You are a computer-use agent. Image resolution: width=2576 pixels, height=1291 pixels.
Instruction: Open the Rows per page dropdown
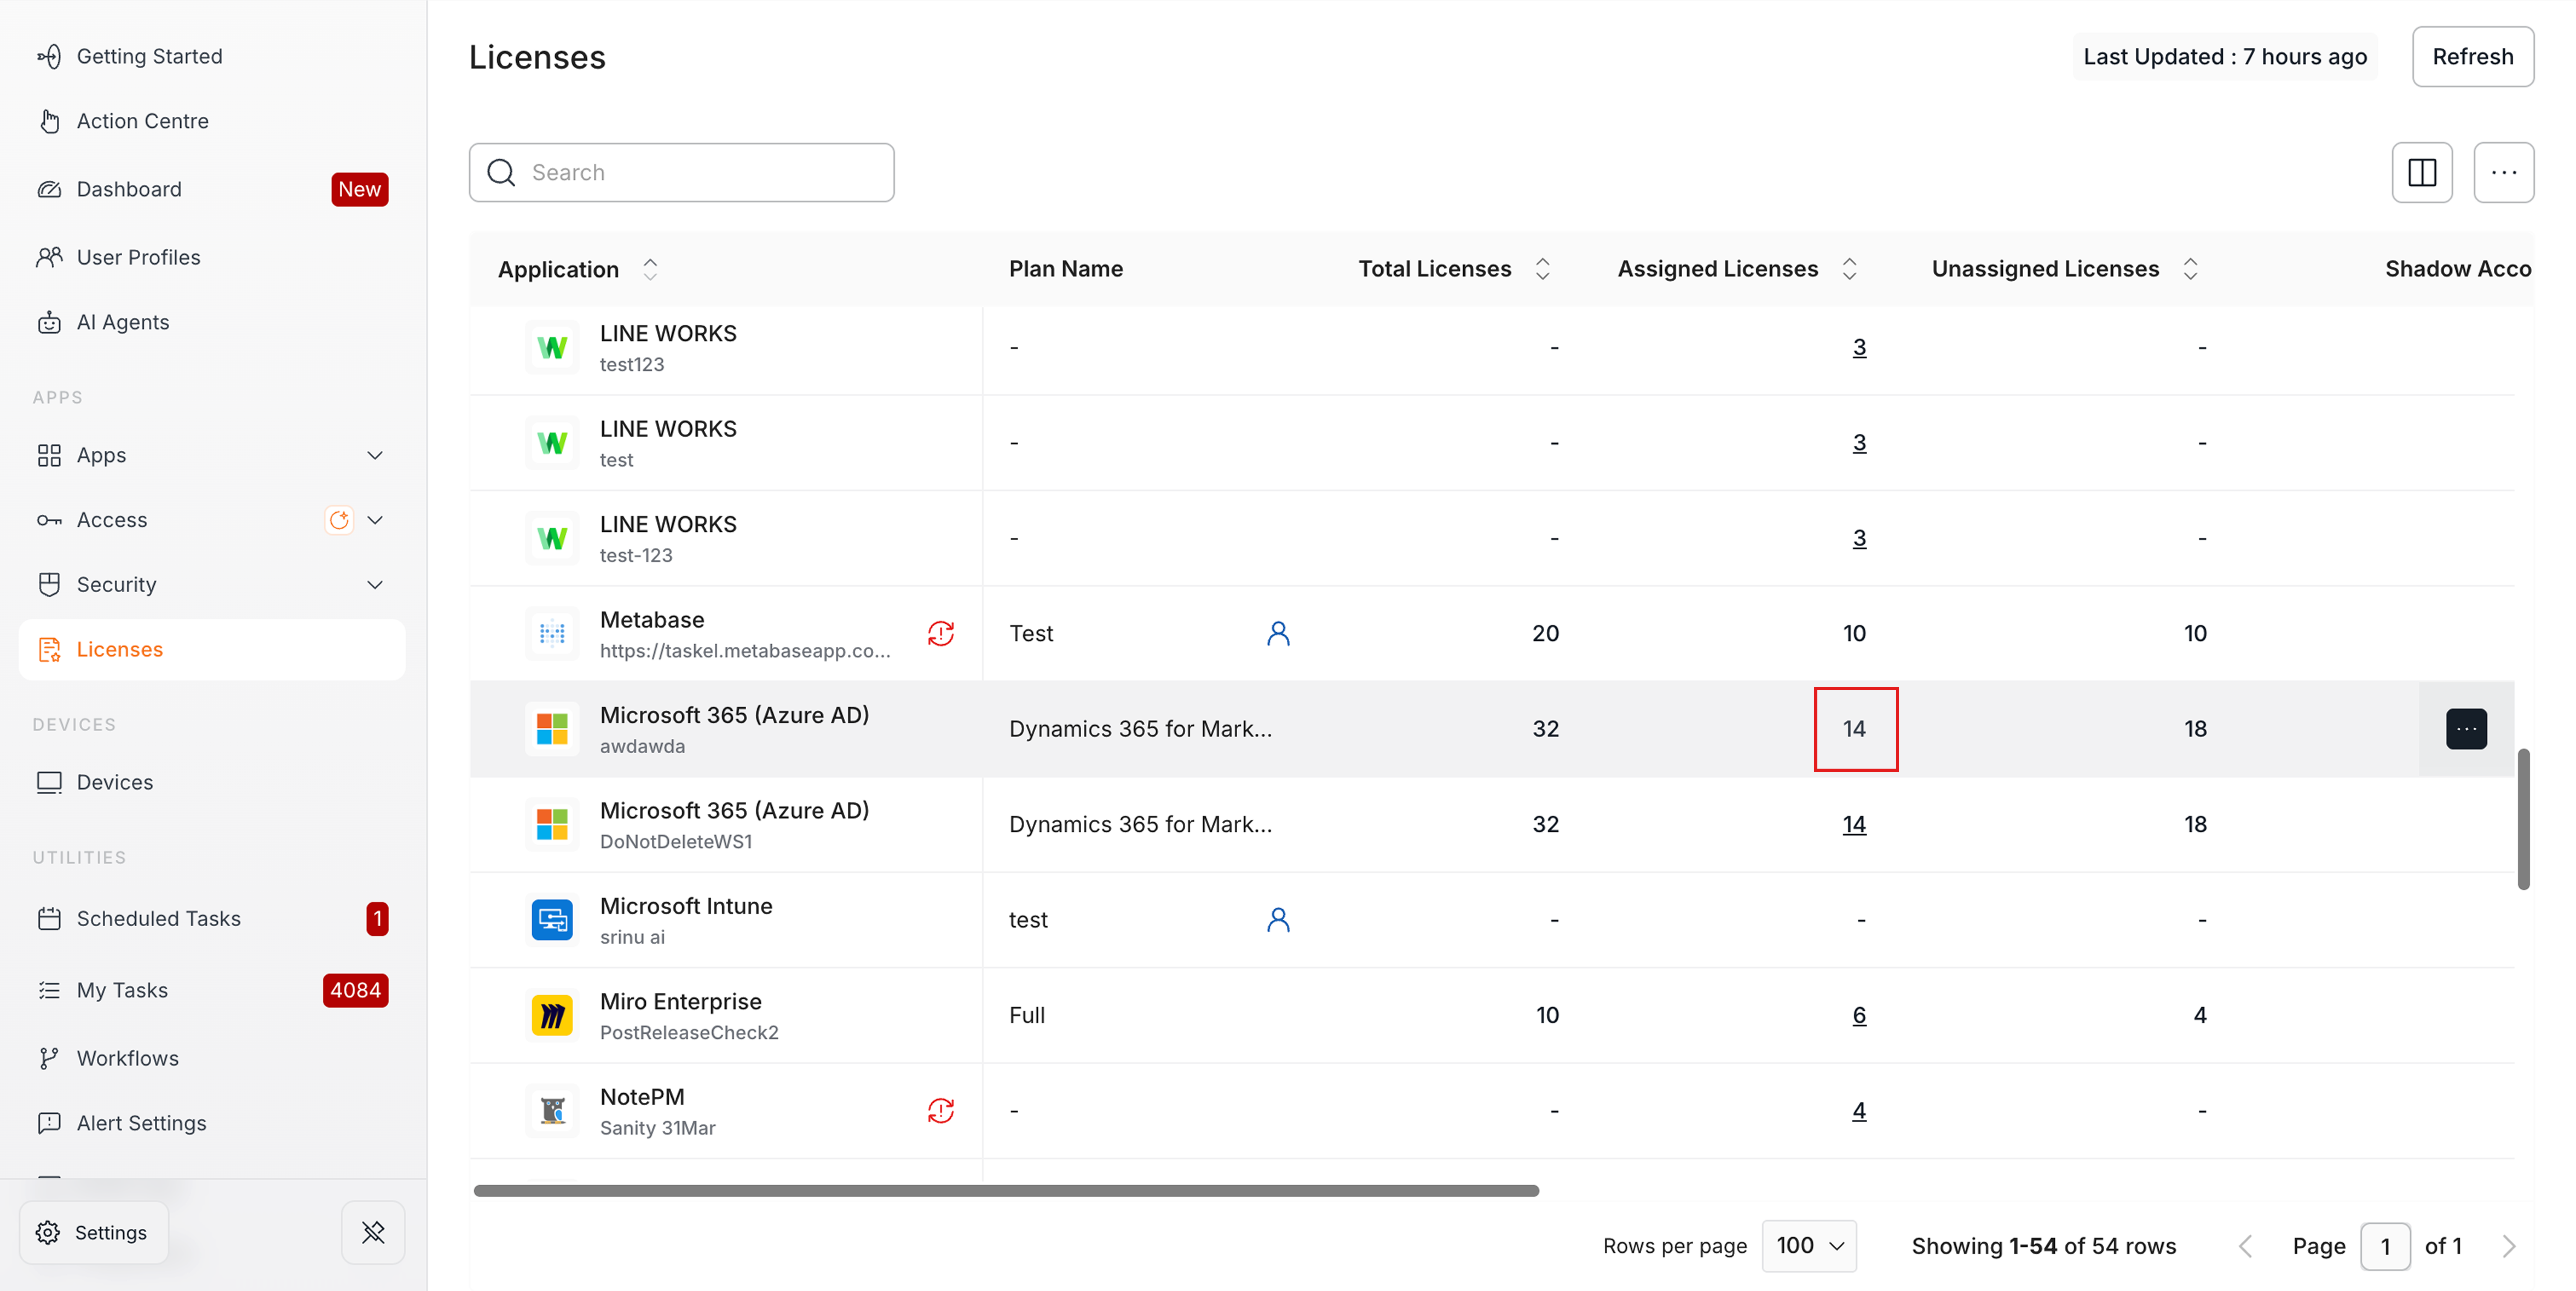click(1809, 1245)
